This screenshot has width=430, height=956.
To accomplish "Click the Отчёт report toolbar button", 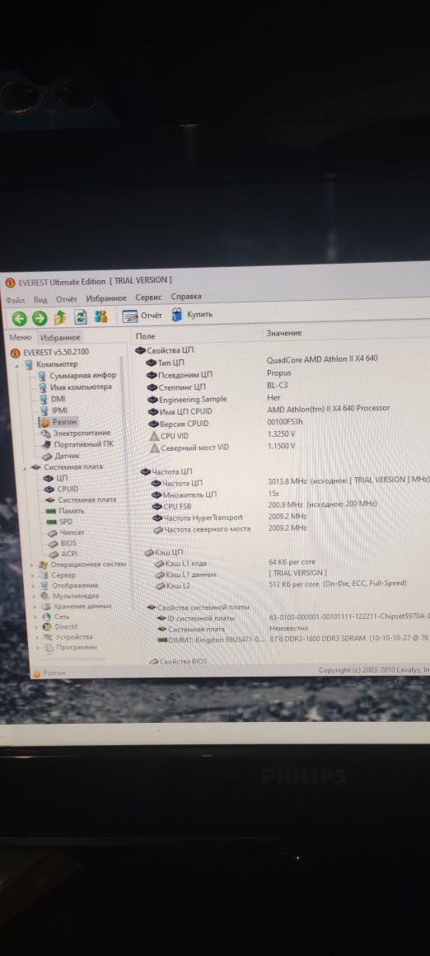I will pos(142,316).
